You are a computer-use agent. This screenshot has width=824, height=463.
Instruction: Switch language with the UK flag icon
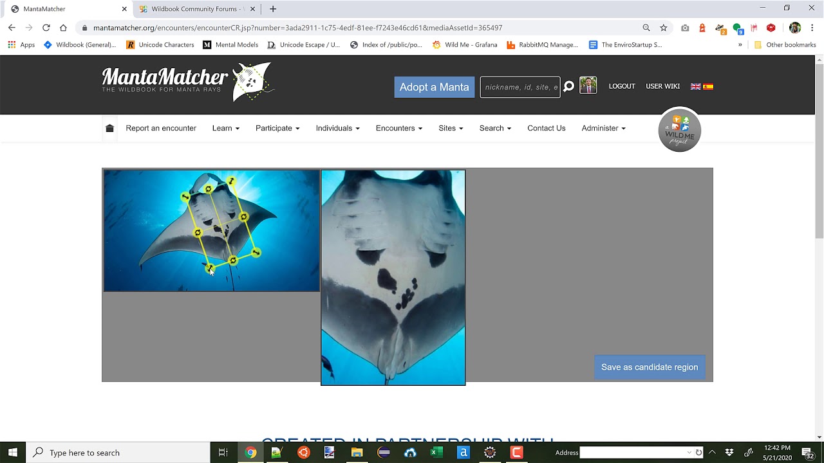[696, 86]
